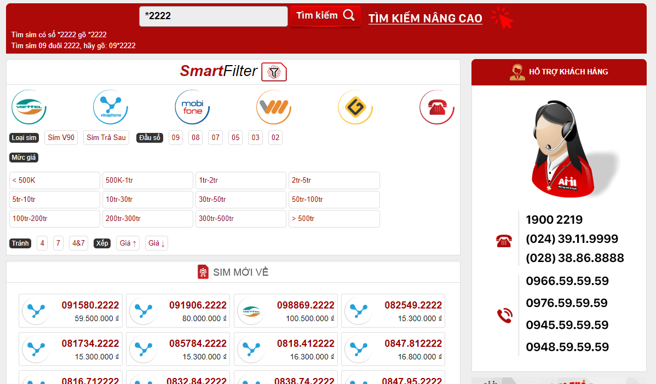656x384 pixels.
Task: Select price range < 500K
Action: pos(55,181)
